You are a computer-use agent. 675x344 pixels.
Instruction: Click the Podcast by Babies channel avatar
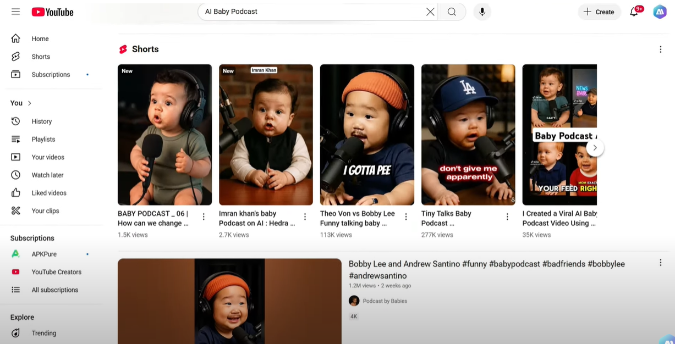[354, 301]
